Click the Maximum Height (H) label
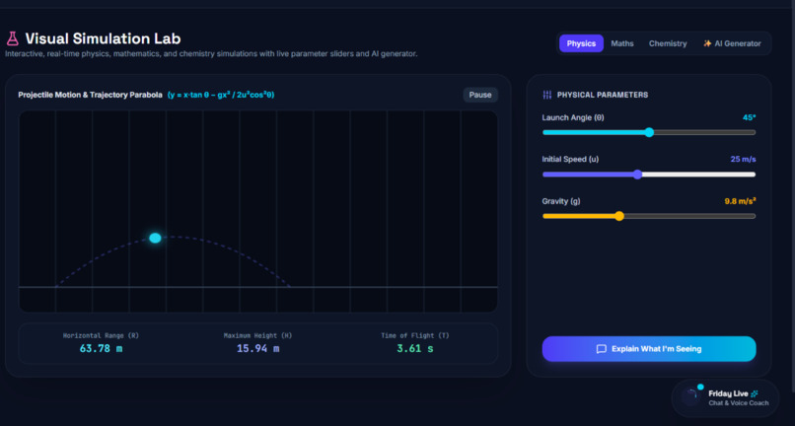 [x=258, y=335]
